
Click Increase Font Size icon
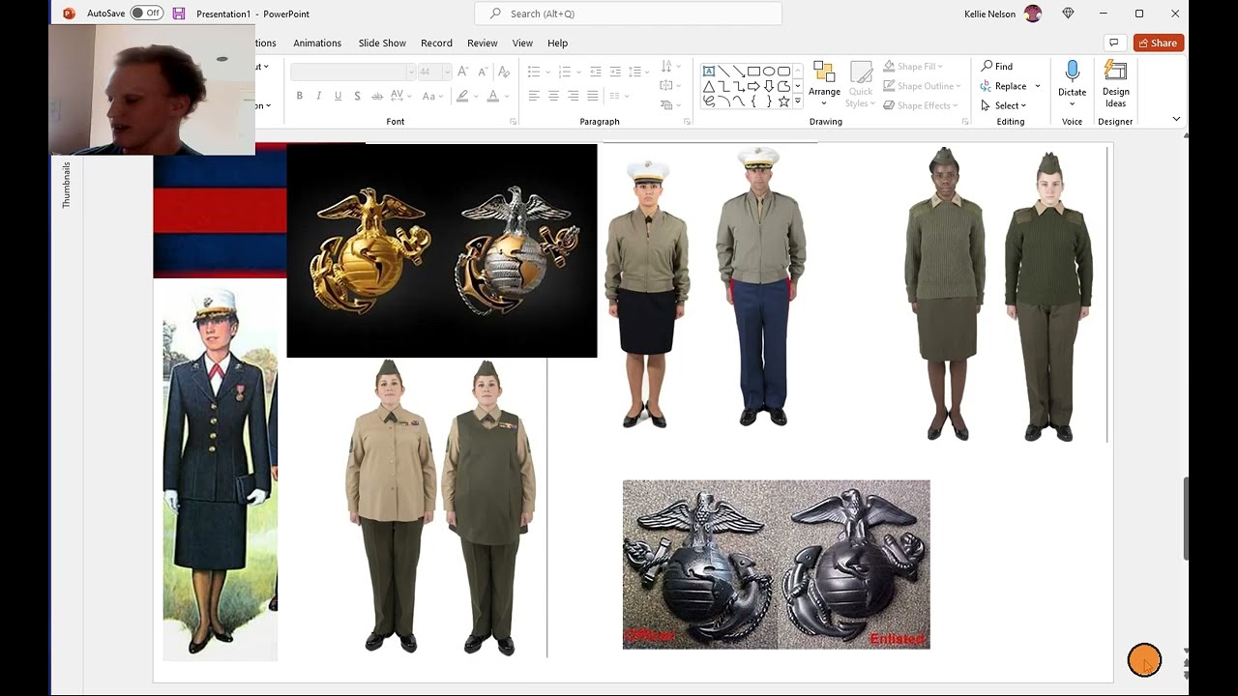click(x=463, y=72)
